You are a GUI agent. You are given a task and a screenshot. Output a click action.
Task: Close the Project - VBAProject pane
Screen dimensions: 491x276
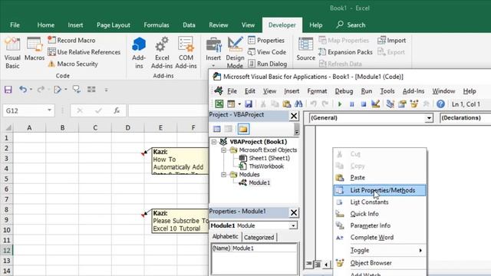coord(294,116)
